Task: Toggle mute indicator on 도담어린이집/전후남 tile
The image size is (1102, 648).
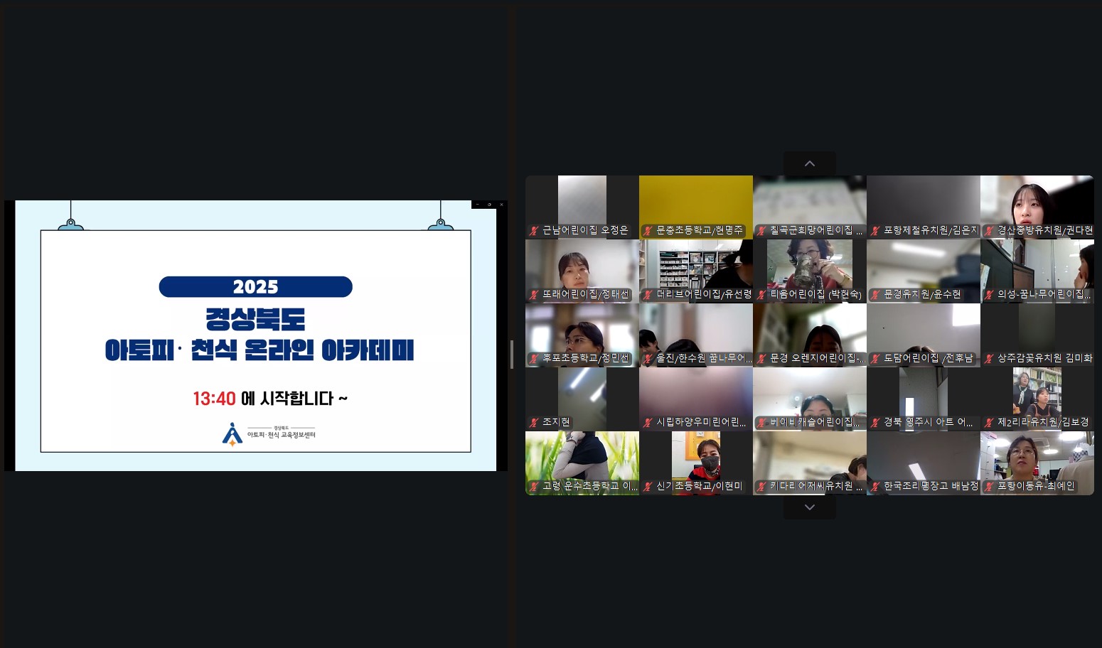Action: [x=875, y=358]
